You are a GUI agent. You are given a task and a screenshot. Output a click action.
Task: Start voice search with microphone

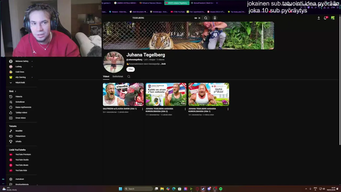pyautogui.click(x=215, y=18)
